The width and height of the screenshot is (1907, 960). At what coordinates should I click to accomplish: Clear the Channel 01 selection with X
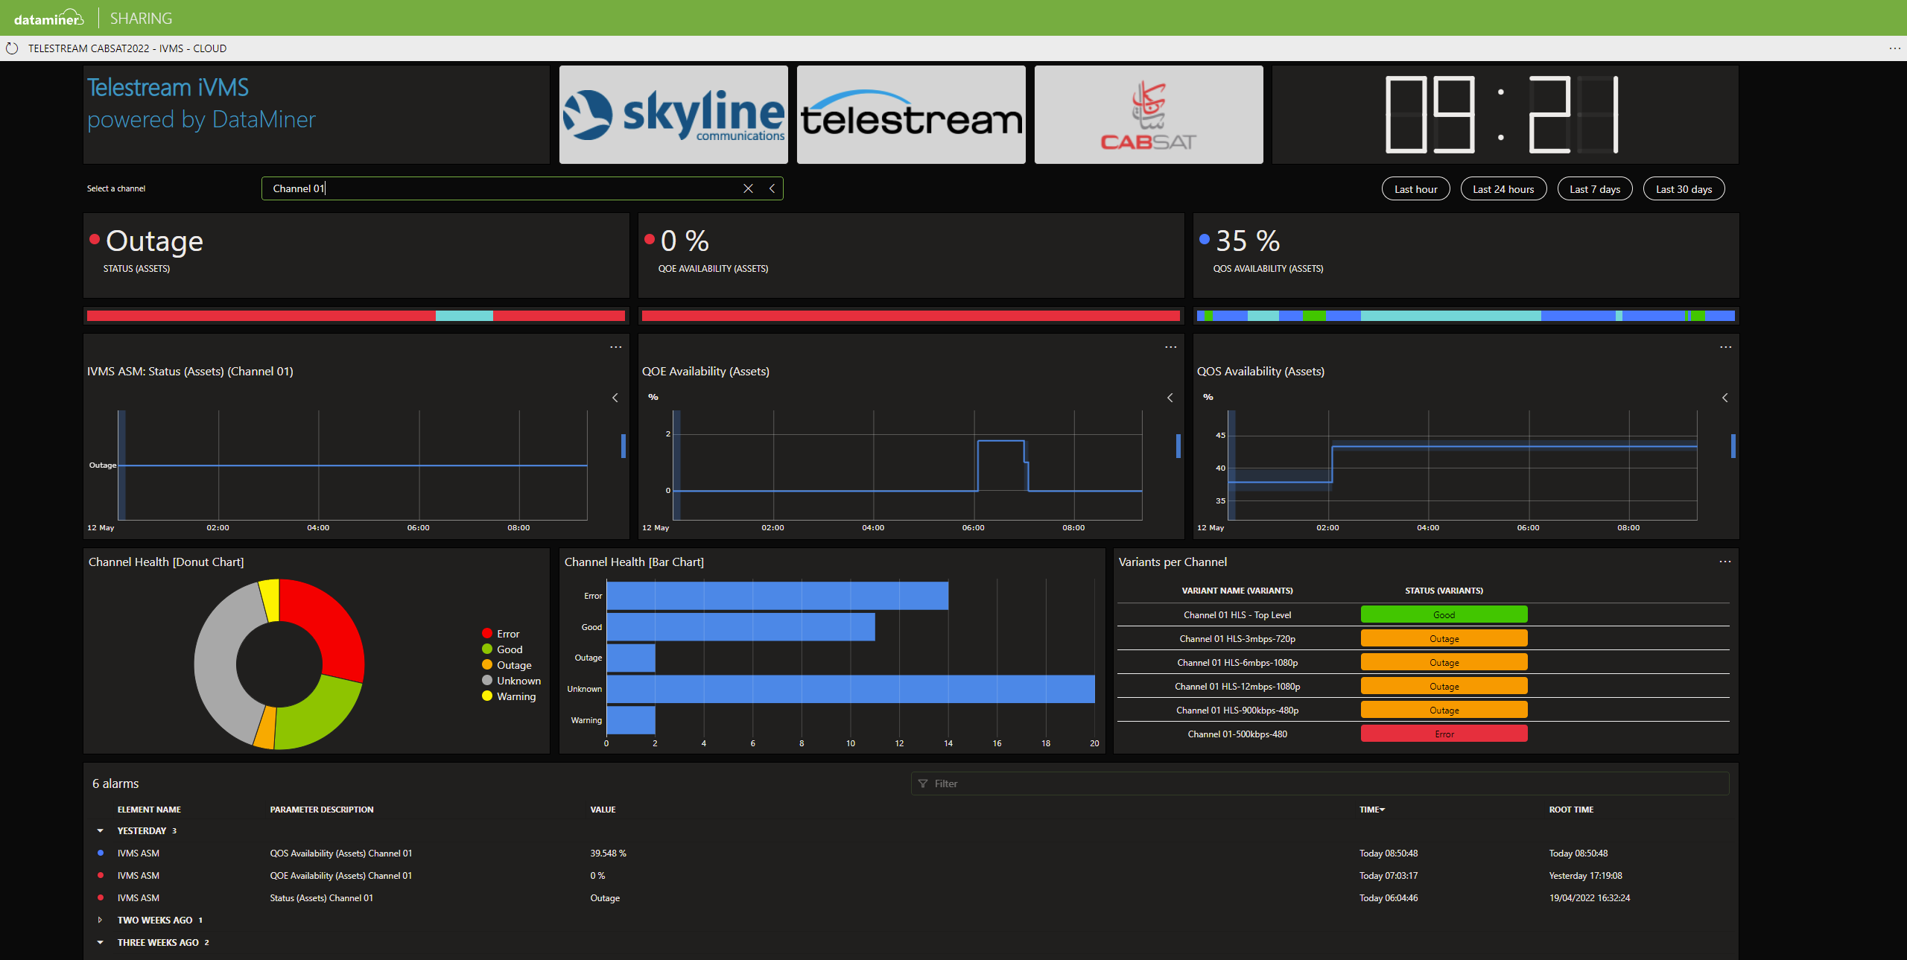748,188
